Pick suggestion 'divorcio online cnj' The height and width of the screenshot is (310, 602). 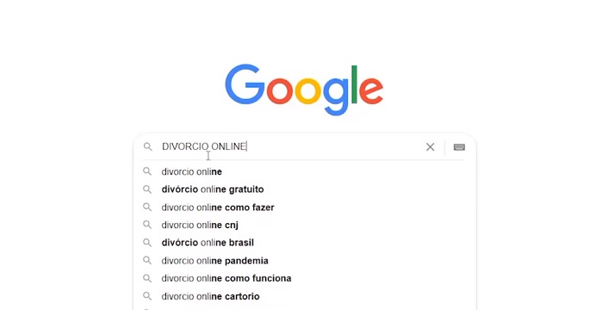pyautogui.click(x=305, y=225)
